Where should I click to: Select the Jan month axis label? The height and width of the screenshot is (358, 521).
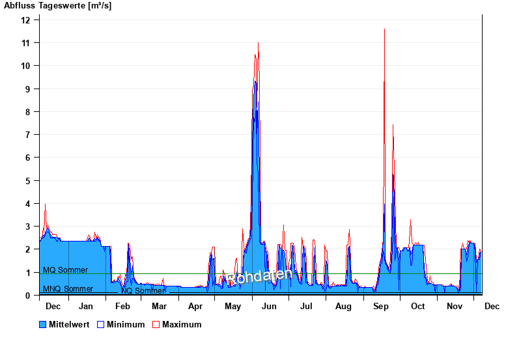click(86, 306)
